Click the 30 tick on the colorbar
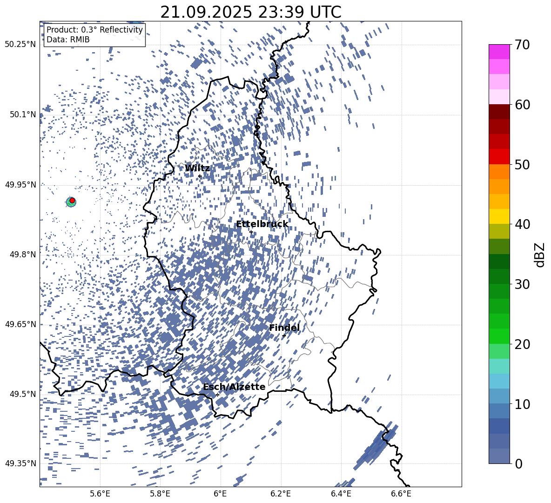 (x=522, y=284)
